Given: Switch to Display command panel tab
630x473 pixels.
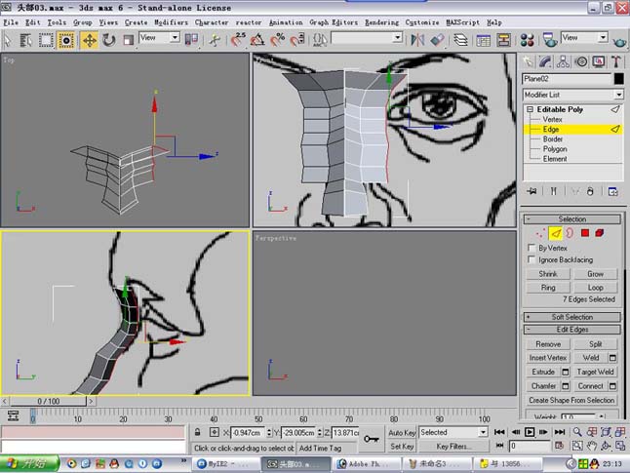Looking at the screenshot, I should tap(599, 61).
